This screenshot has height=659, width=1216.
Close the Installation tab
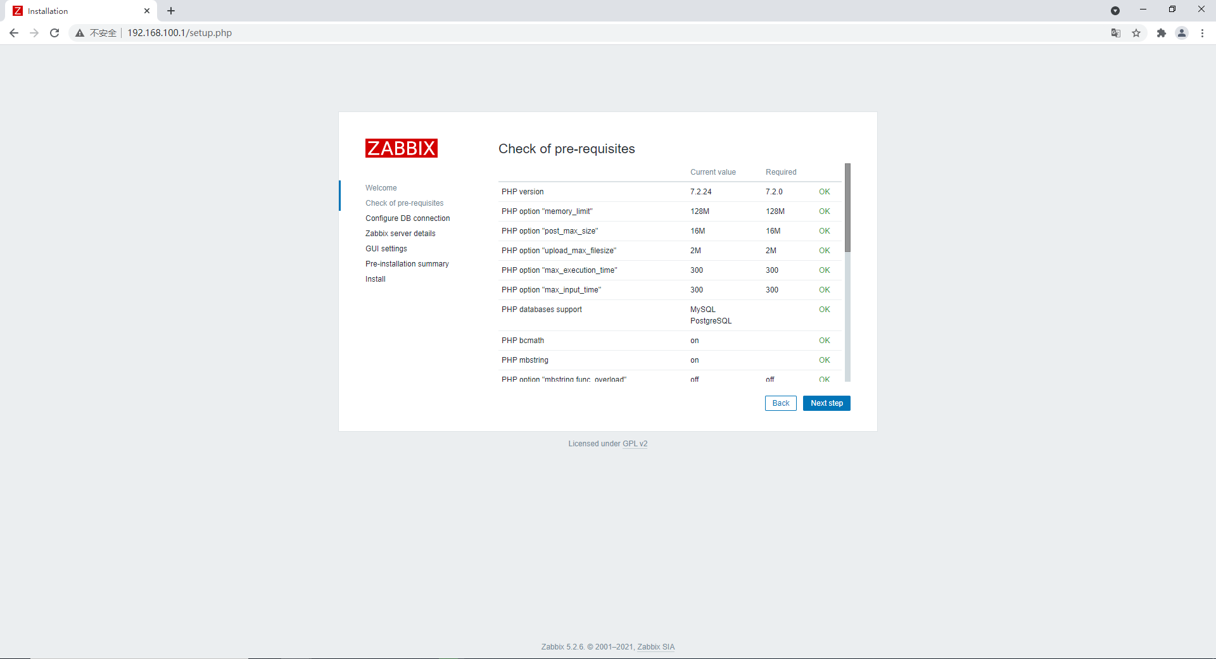pos(147,11)
